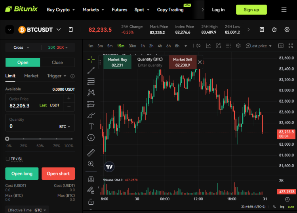This screenshot has width=297, height=213.
Task: Click the Open long button
Action: pos(22,173)
